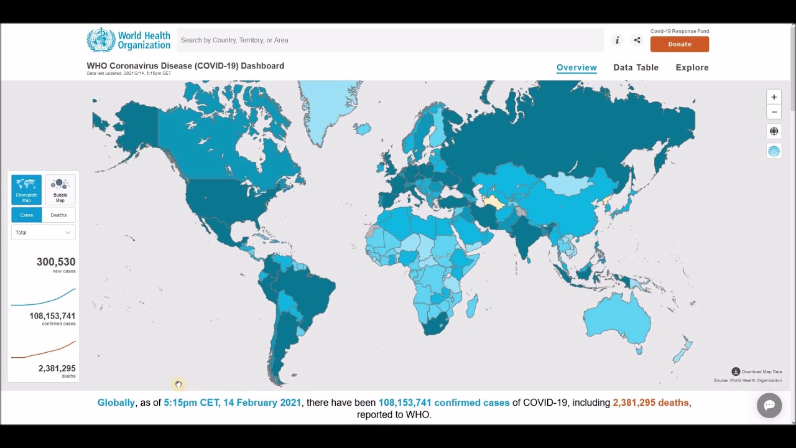796x448 pixels.
Task: Zoom out of the map
Action: [x=774, y=112]
